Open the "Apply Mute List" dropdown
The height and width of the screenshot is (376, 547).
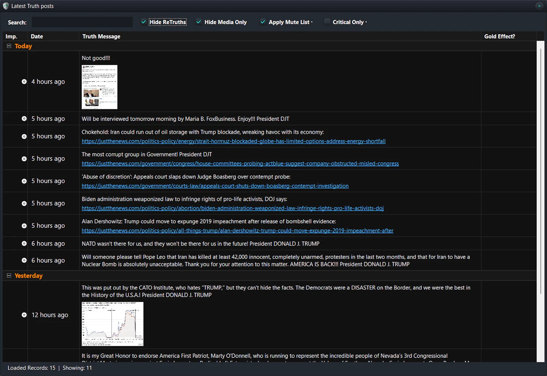click(311, 22)
